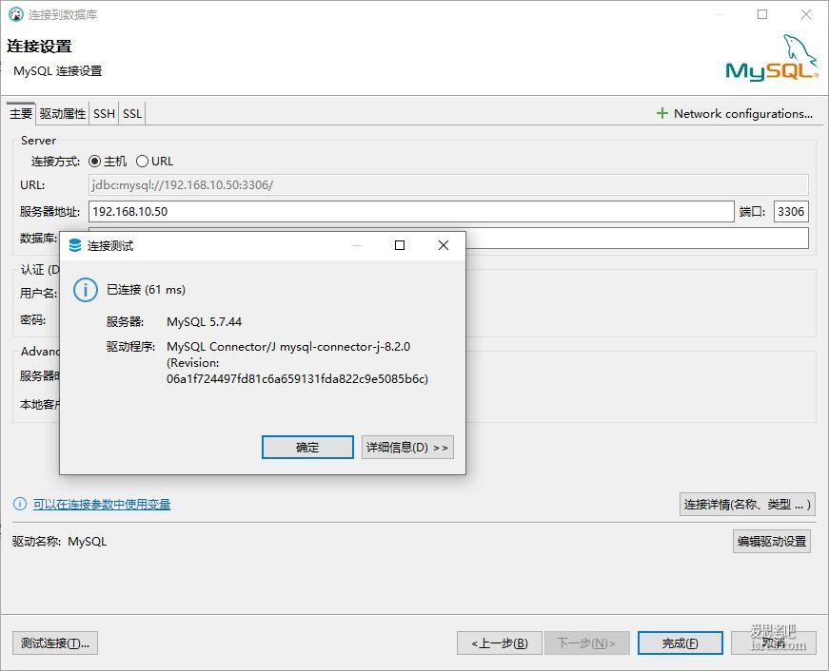Maximize the 连接测试 dialog
The image size is (829, 671).
(x=400, y=245)
